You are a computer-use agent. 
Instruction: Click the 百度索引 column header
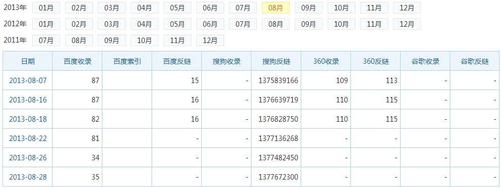tap(127, 61)
